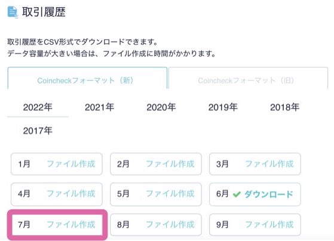Click the 取引履歴 page heading
Image resolution: width=334 pixels, height=241 pixels.
click(44, 12)
